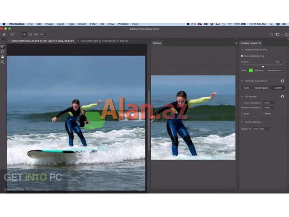Viewport: 289px width, 217px height.
Task: Toggle the Show Sampling Area checkbox
Action: pyautogui.click(x=242, y=56)
